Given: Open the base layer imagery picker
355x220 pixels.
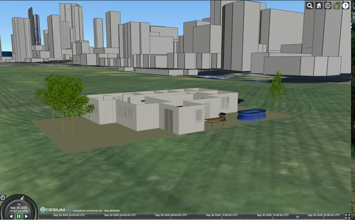Looking at the screenshot, I should coord(337,6).
